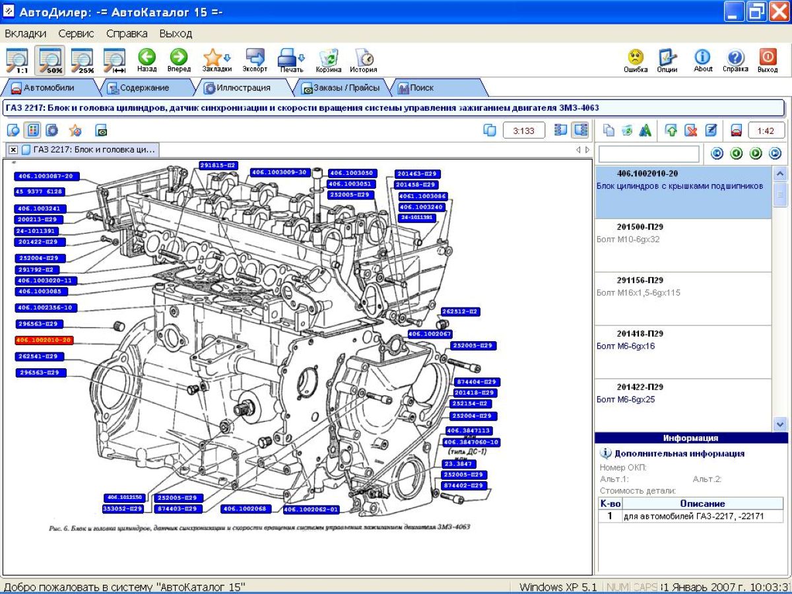Click the red Выход toolbar button

click(768, 60)
